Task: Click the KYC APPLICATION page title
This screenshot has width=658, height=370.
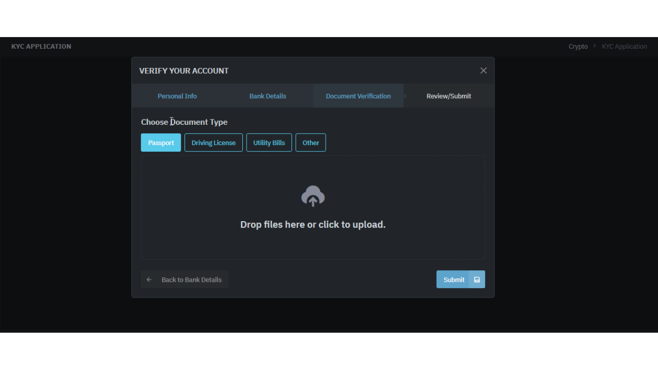Action: (41, 47)
